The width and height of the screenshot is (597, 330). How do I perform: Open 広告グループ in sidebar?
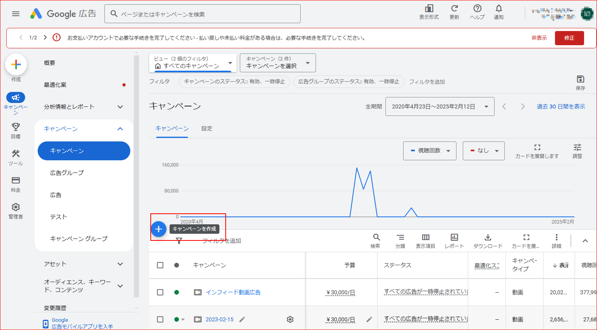[x=67, y=173]
